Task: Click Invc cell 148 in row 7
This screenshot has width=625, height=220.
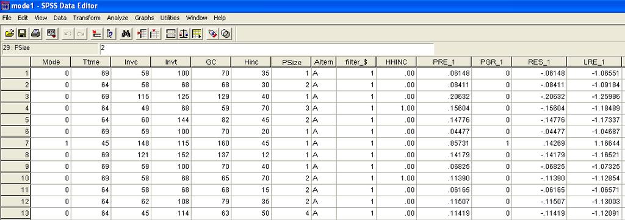Action: pyautogui.click(x=131, y=143)
